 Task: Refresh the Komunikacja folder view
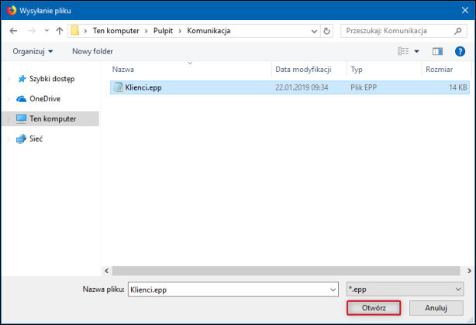point(326,31)
